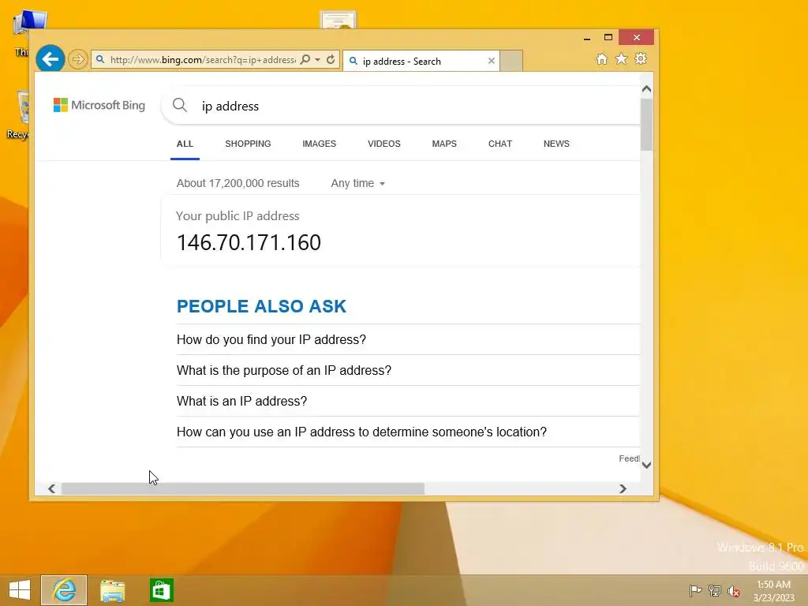Select the ALL results tab
The width and height of the screenshot is (808, 606).
coord(185,144)
